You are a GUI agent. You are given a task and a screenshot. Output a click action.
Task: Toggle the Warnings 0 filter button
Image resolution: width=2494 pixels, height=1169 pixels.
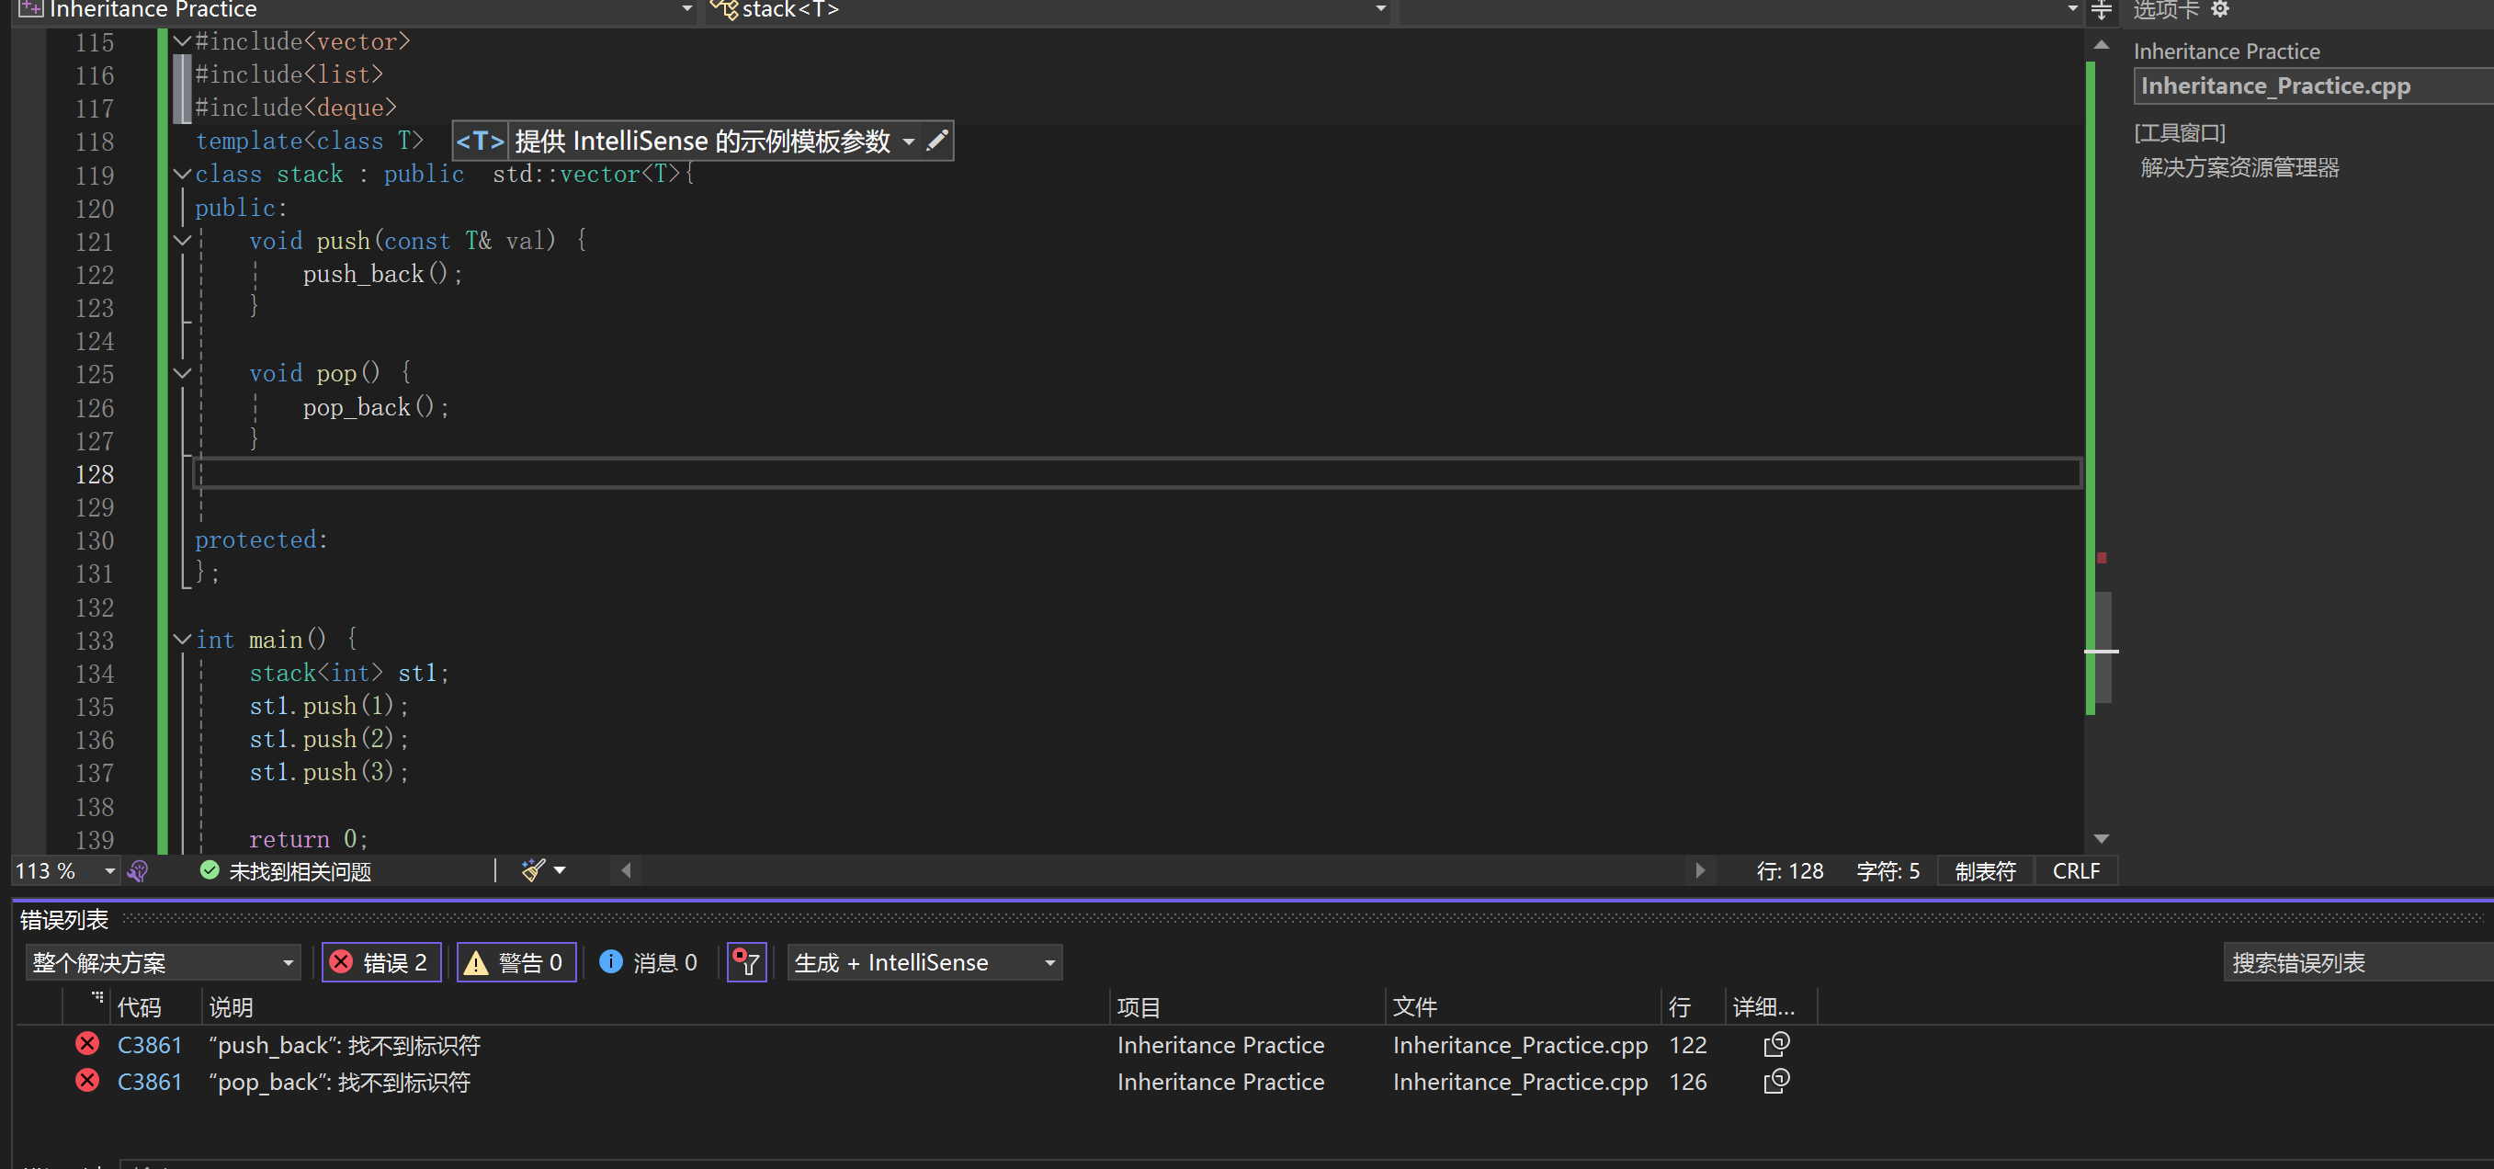pyautogui.click(x=516, y=961)
